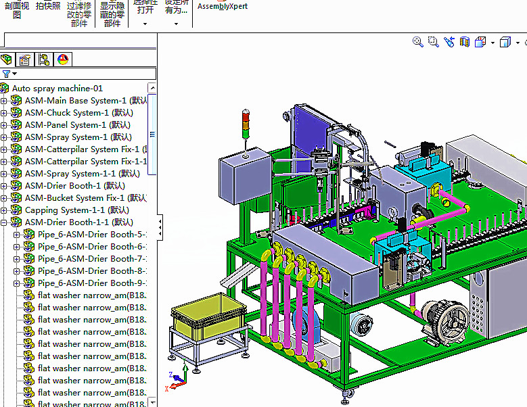Click Pipe_6-ASM-Drier Booth-7 assembly icon
Screen dimensions: 527x407
click(29, 258)
